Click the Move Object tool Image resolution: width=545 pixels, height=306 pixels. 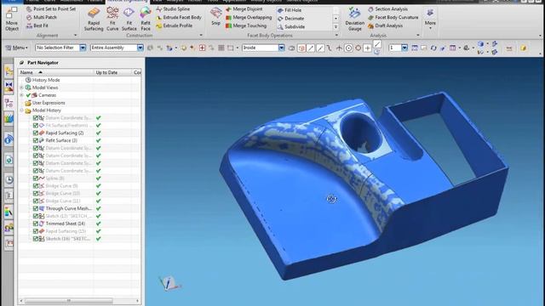tap(12, 20)
